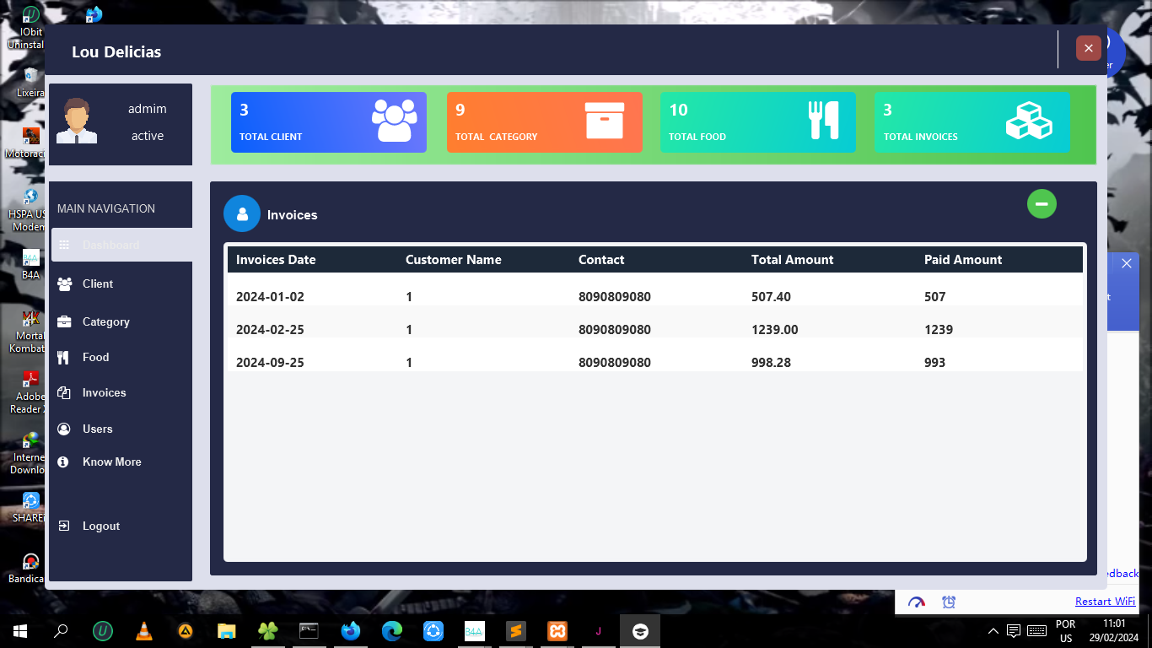1152x648 pixels.
Task: Click the blue Invoices panel user icon
Action: pyautogui.click(x=242, y=213)
